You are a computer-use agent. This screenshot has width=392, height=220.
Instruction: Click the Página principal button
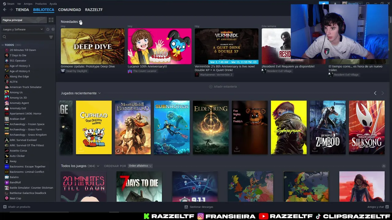coord(24,20)
